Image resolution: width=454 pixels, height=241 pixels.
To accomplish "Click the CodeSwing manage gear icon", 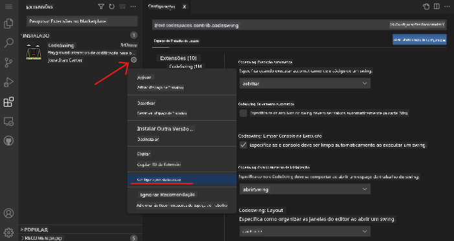I will [133, 60].
